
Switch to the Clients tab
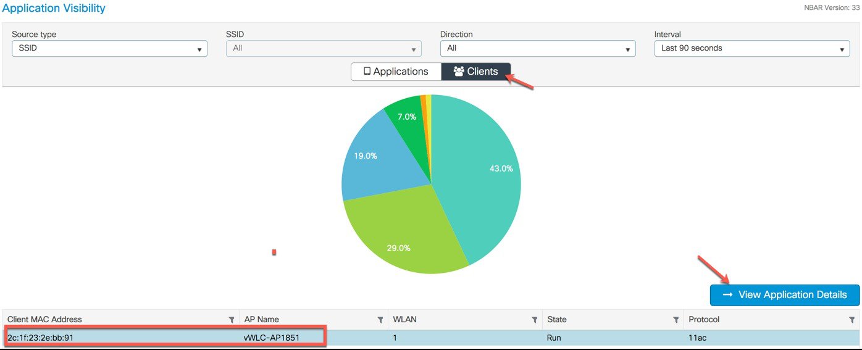(476, 72)
